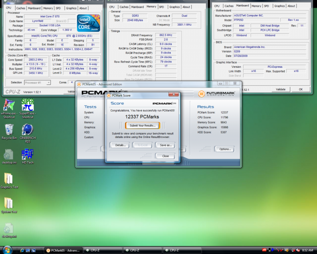
Task: Click the Save as button
Action: point(165,145)
